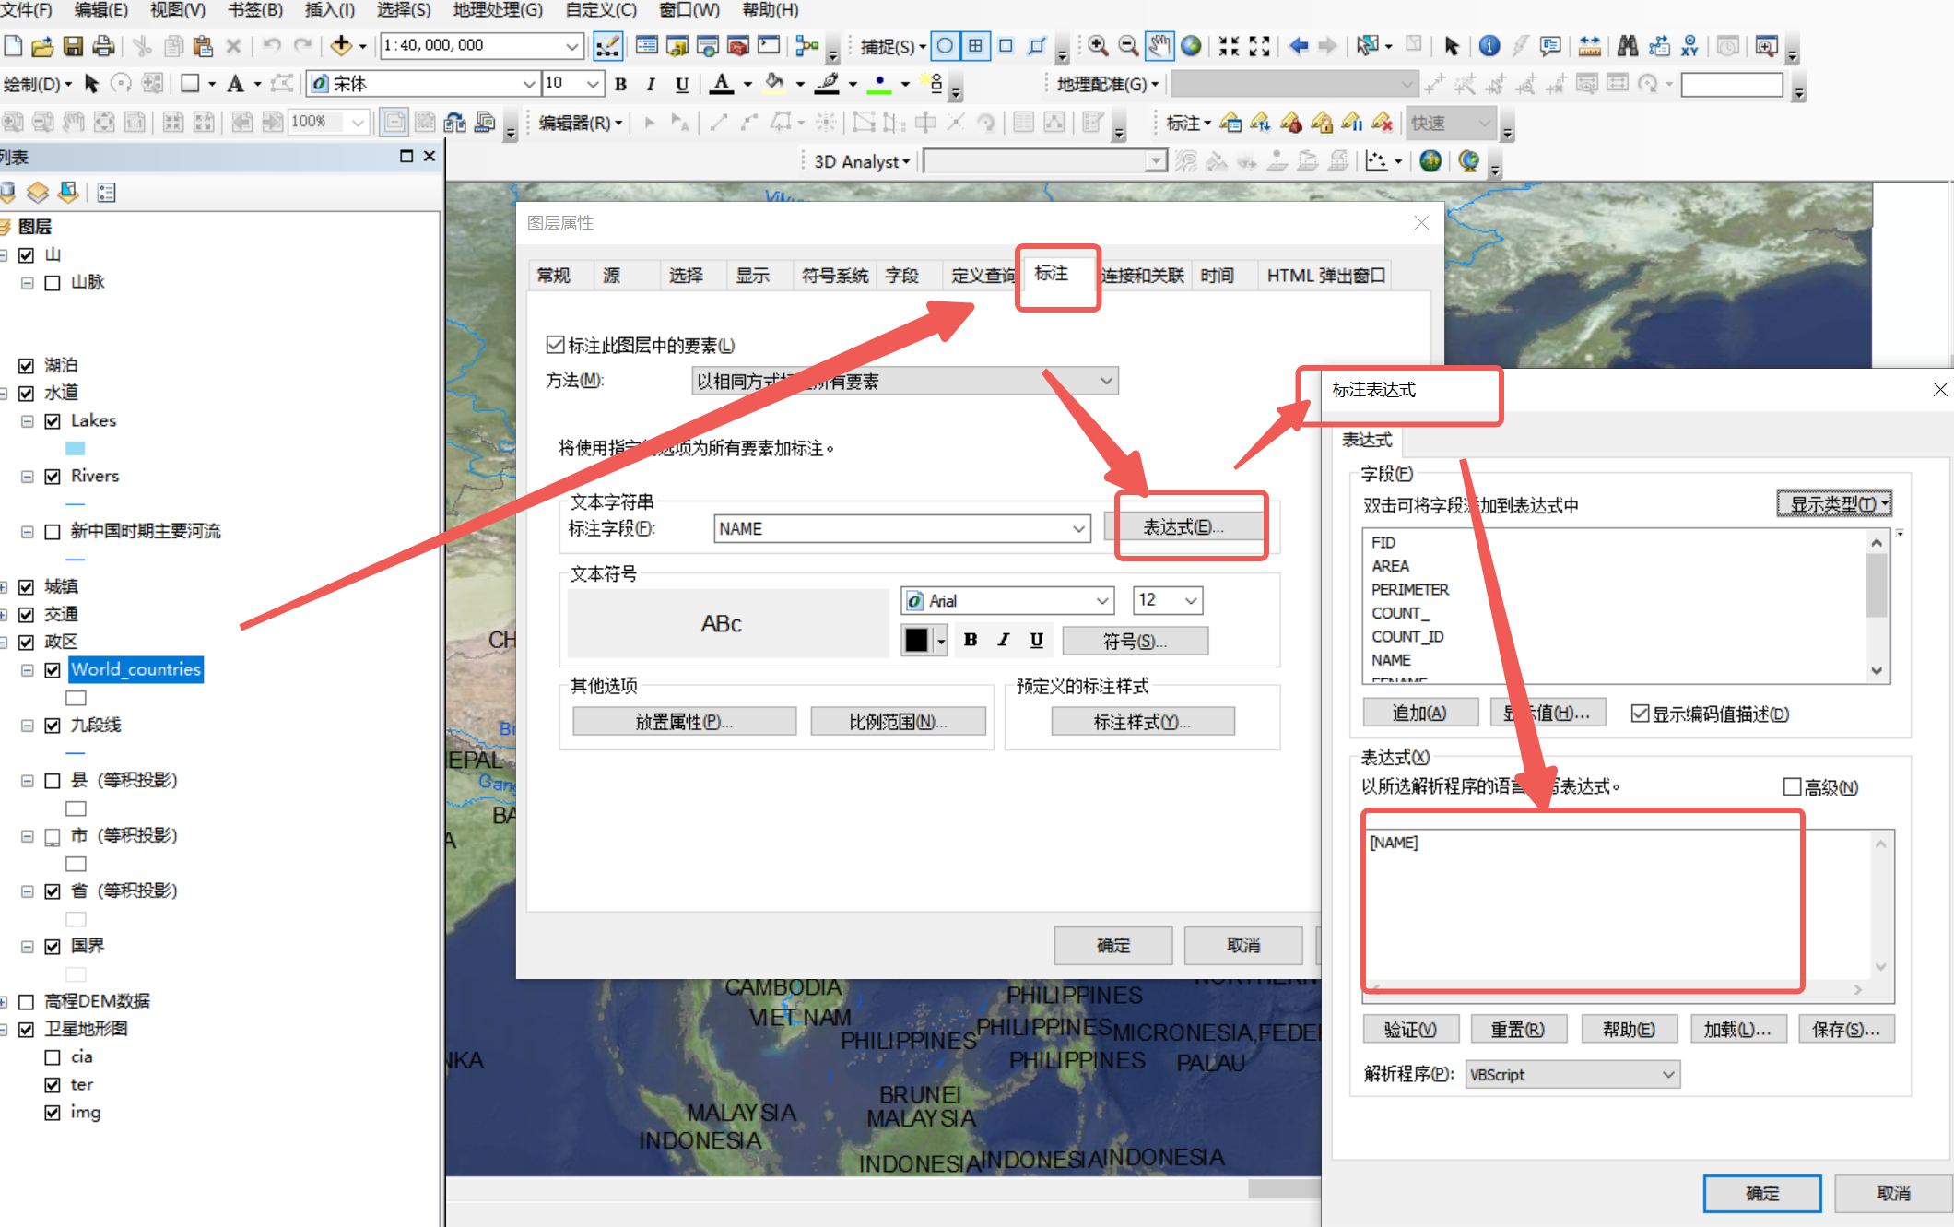Click the Go To XY icon
The width and height of the screenshot is (1954, 1227).
(1689, 45)
